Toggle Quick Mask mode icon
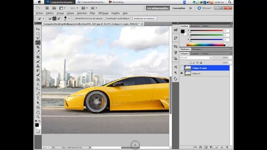This screenshot has height=150, width=267. coord(38,132)
